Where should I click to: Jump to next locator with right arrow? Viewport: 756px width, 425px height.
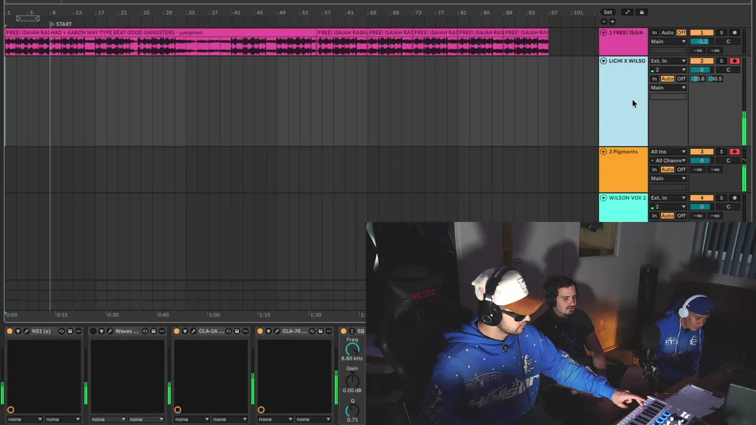pos(612,22)
